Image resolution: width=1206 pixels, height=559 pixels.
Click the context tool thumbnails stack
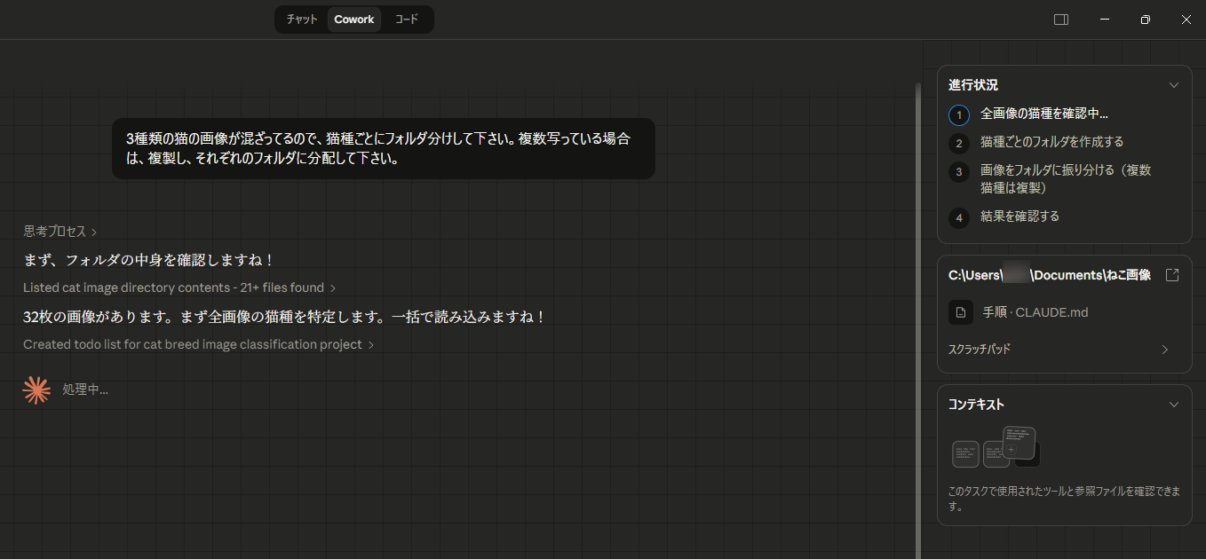point(995,447)
